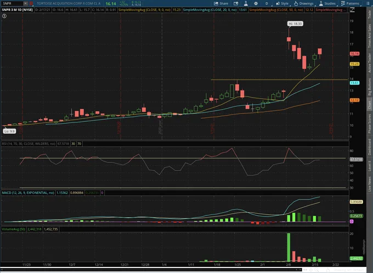Open the Style menu
Viewport: 373px width, 273px height.
click(x=282, y=4)
